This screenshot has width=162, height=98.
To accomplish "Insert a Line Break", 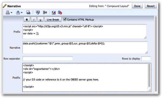I will tap(53, 19).
